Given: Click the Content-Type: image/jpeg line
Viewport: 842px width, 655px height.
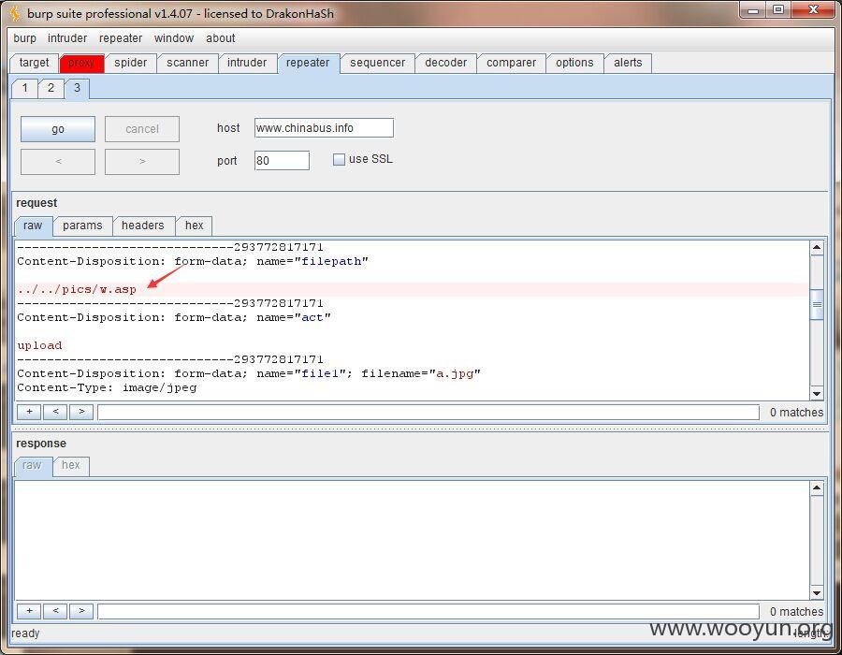Looking at the screenshot, I should (107, 387).
